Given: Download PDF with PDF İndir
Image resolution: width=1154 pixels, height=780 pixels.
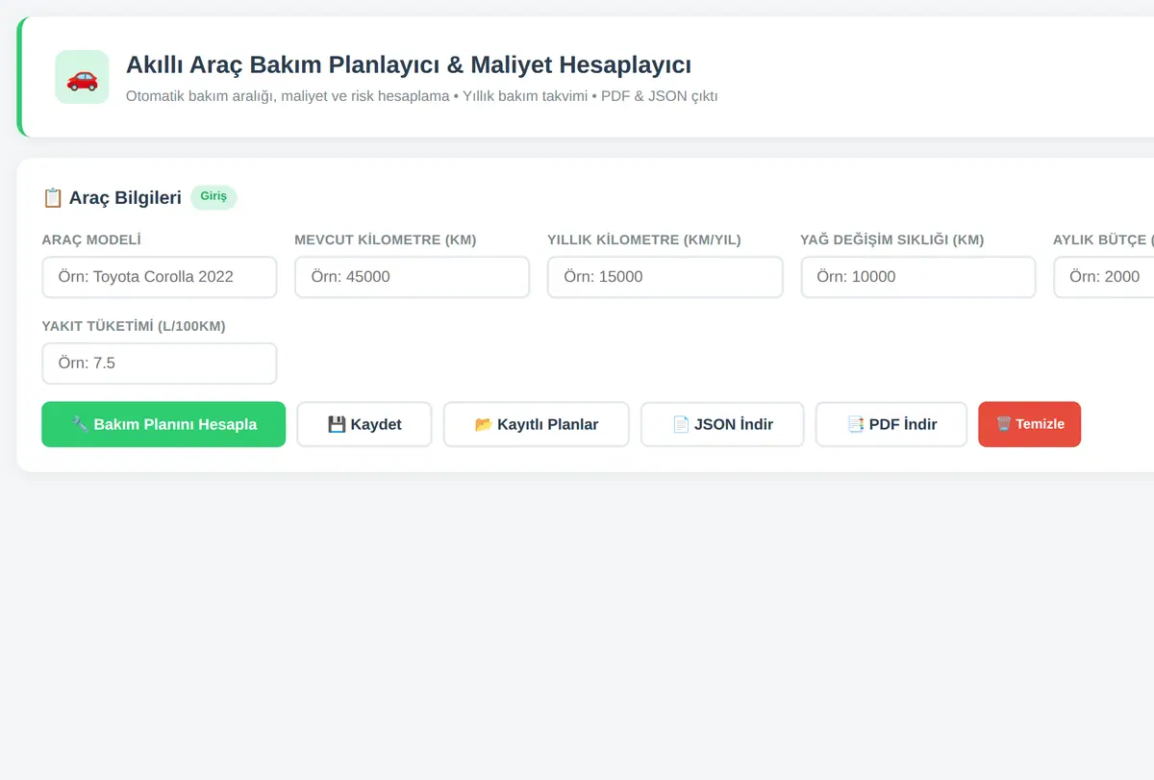Looking at the screenshot, I should 891,424.
